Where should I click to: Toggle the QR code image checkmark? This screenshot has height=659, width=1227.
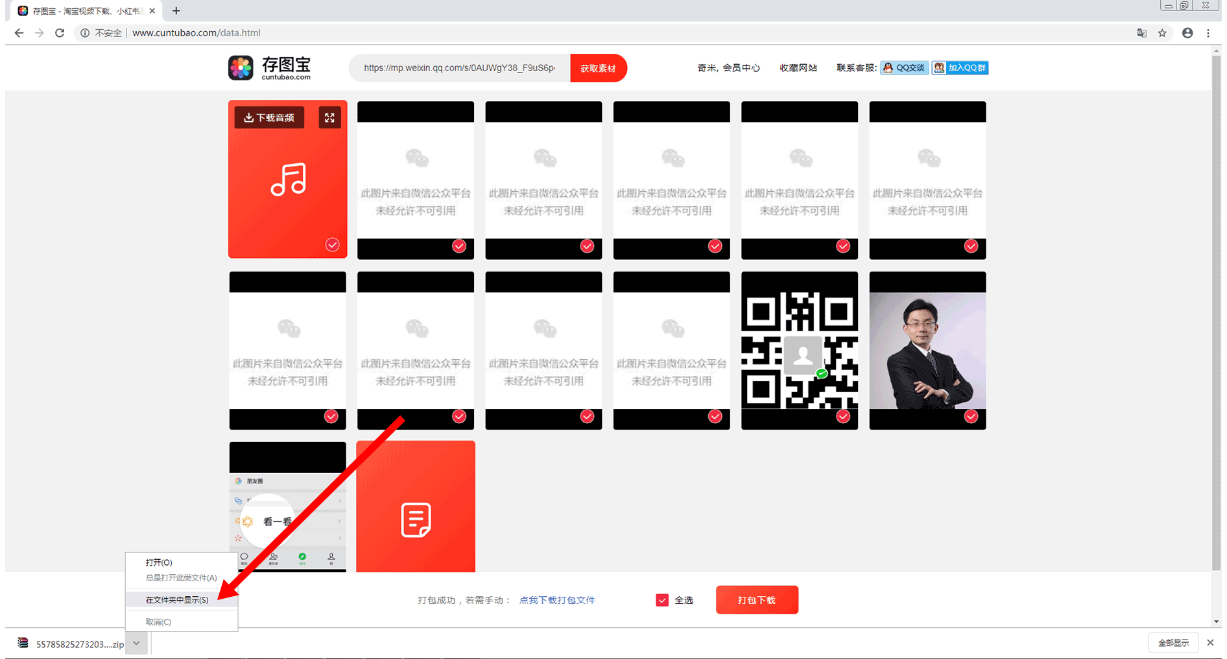click(x=842, y=416)
